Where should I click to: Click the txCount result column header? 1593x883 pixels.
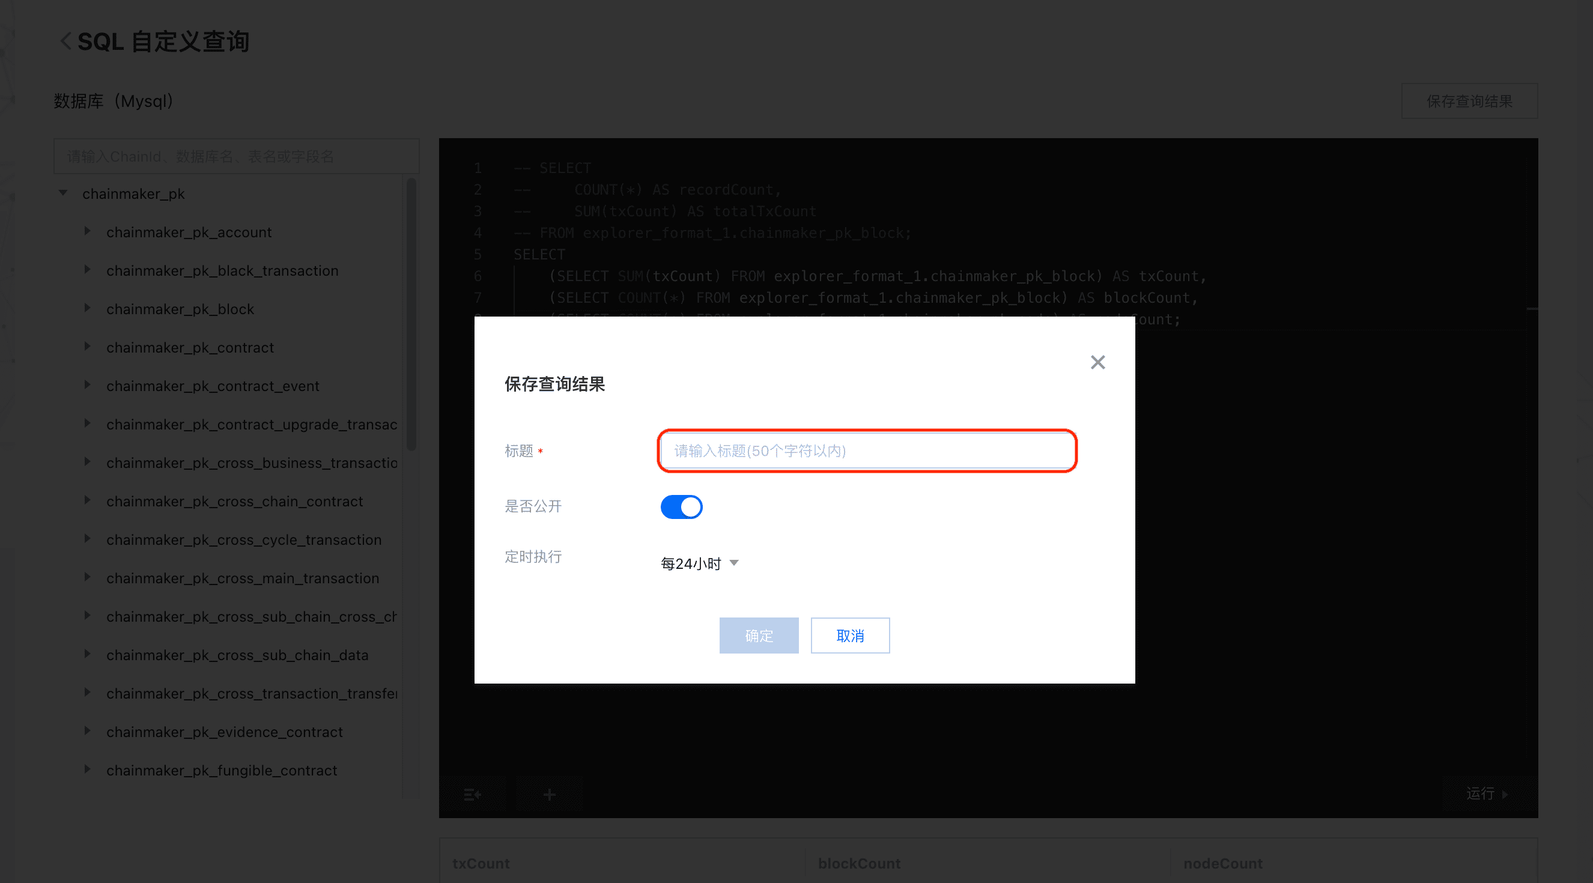pos(481,863)
